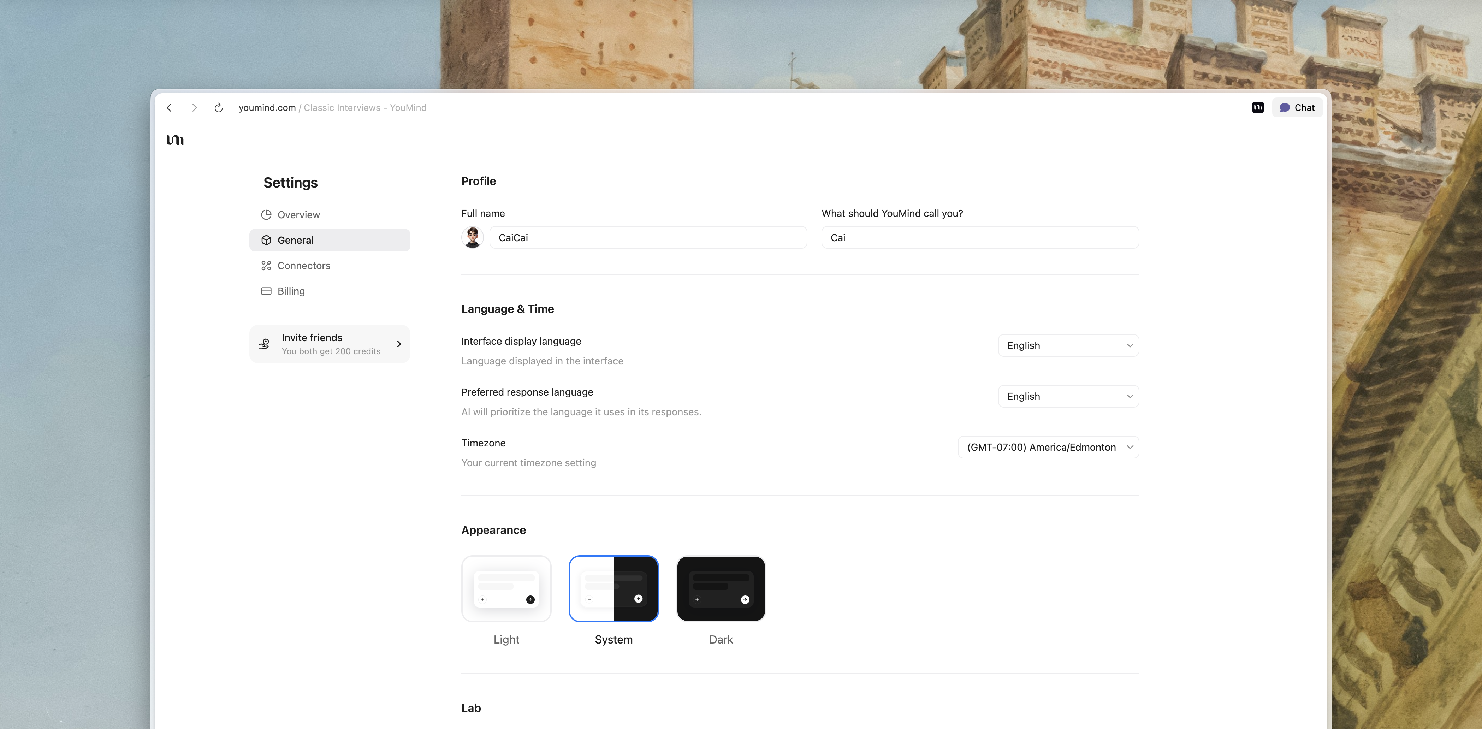
Task: Click the YouMind extension icon in toolbar
Action: coord(1258,107)
